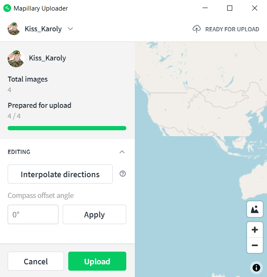Click the green Upload button
The width and height of the screenshot is (267, 277).
(x=97, y=261)
